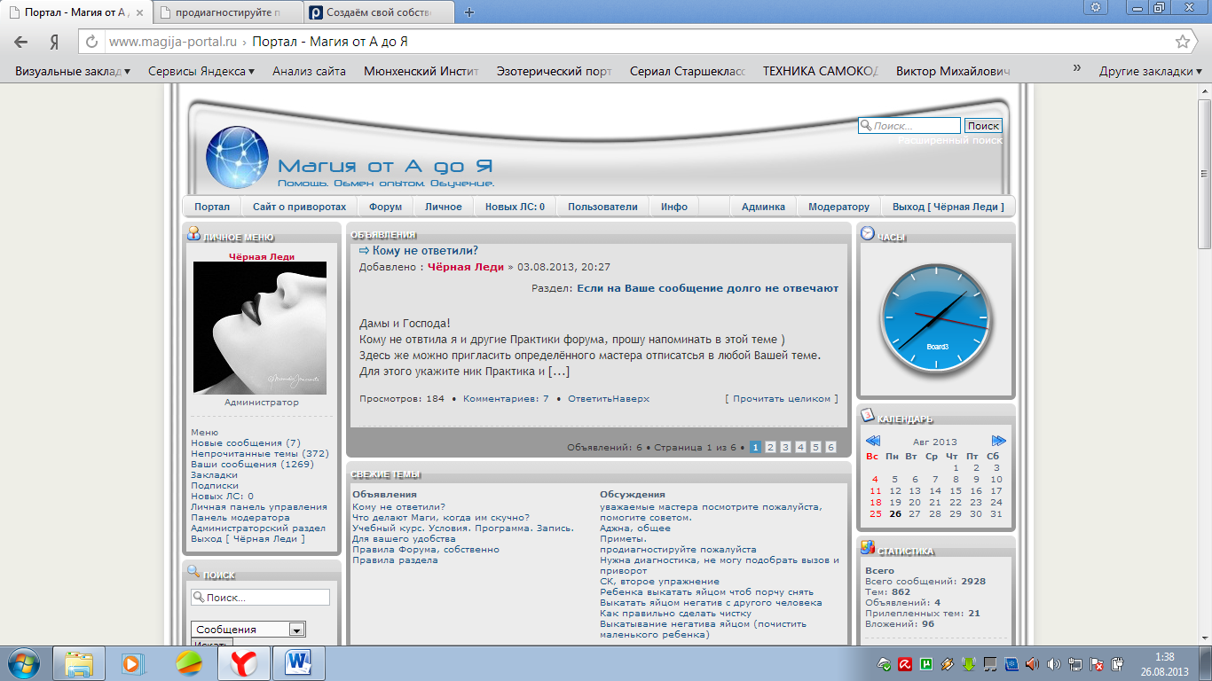The image size is (1212, 681).
Task: Open Microsoft Word from the taskbar
Action: (297, 662)
